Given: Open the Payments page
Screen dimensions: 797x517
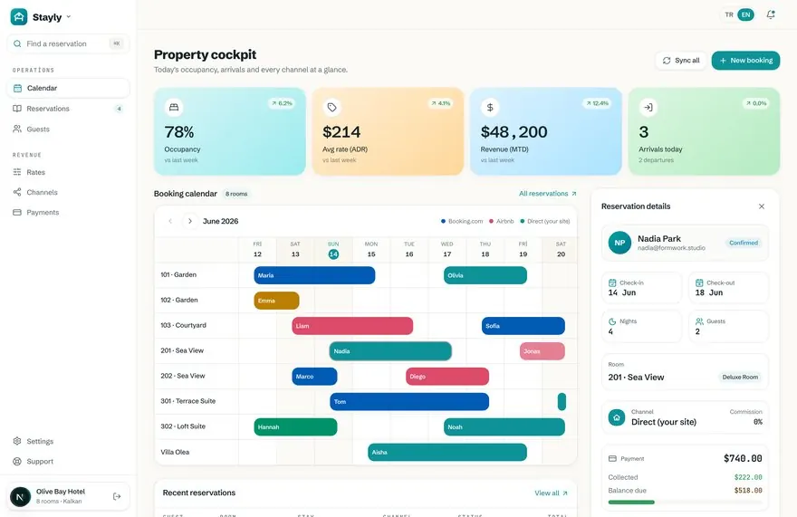Looking at the screenshot, I should pyautogui.click(x=68, y=213).
